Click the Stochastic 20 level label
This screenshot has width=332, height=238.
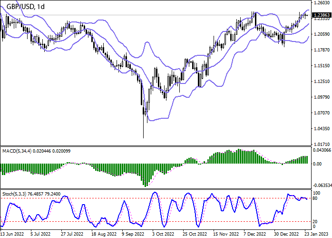coord(315,222)
